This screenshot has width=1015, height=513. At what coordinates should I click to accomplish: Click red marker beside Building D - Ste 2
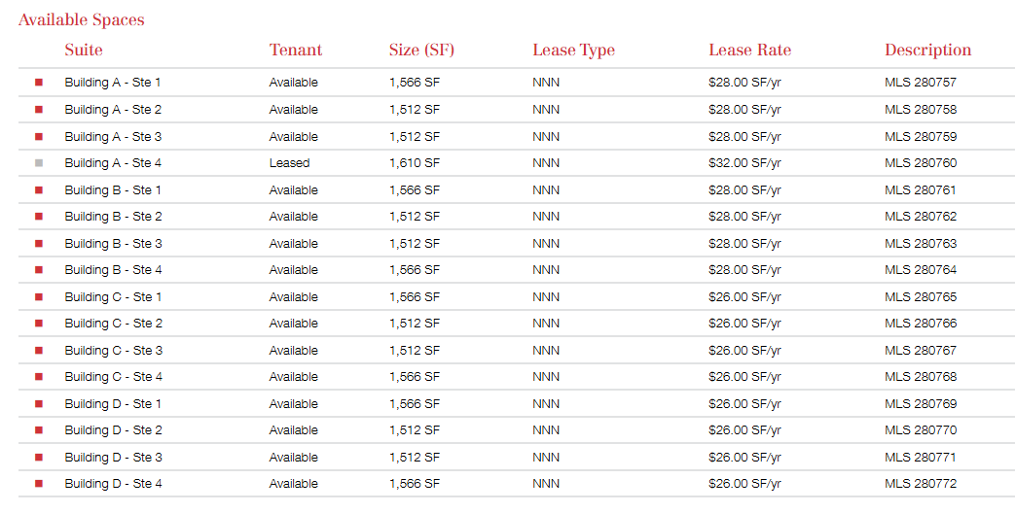click(x=39, y=430)
